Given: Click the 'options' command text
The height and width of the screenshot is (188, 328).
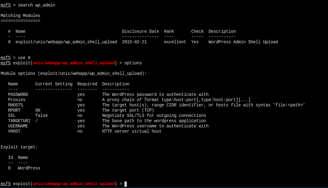Looking at the screenshot, I should (133, 63).
